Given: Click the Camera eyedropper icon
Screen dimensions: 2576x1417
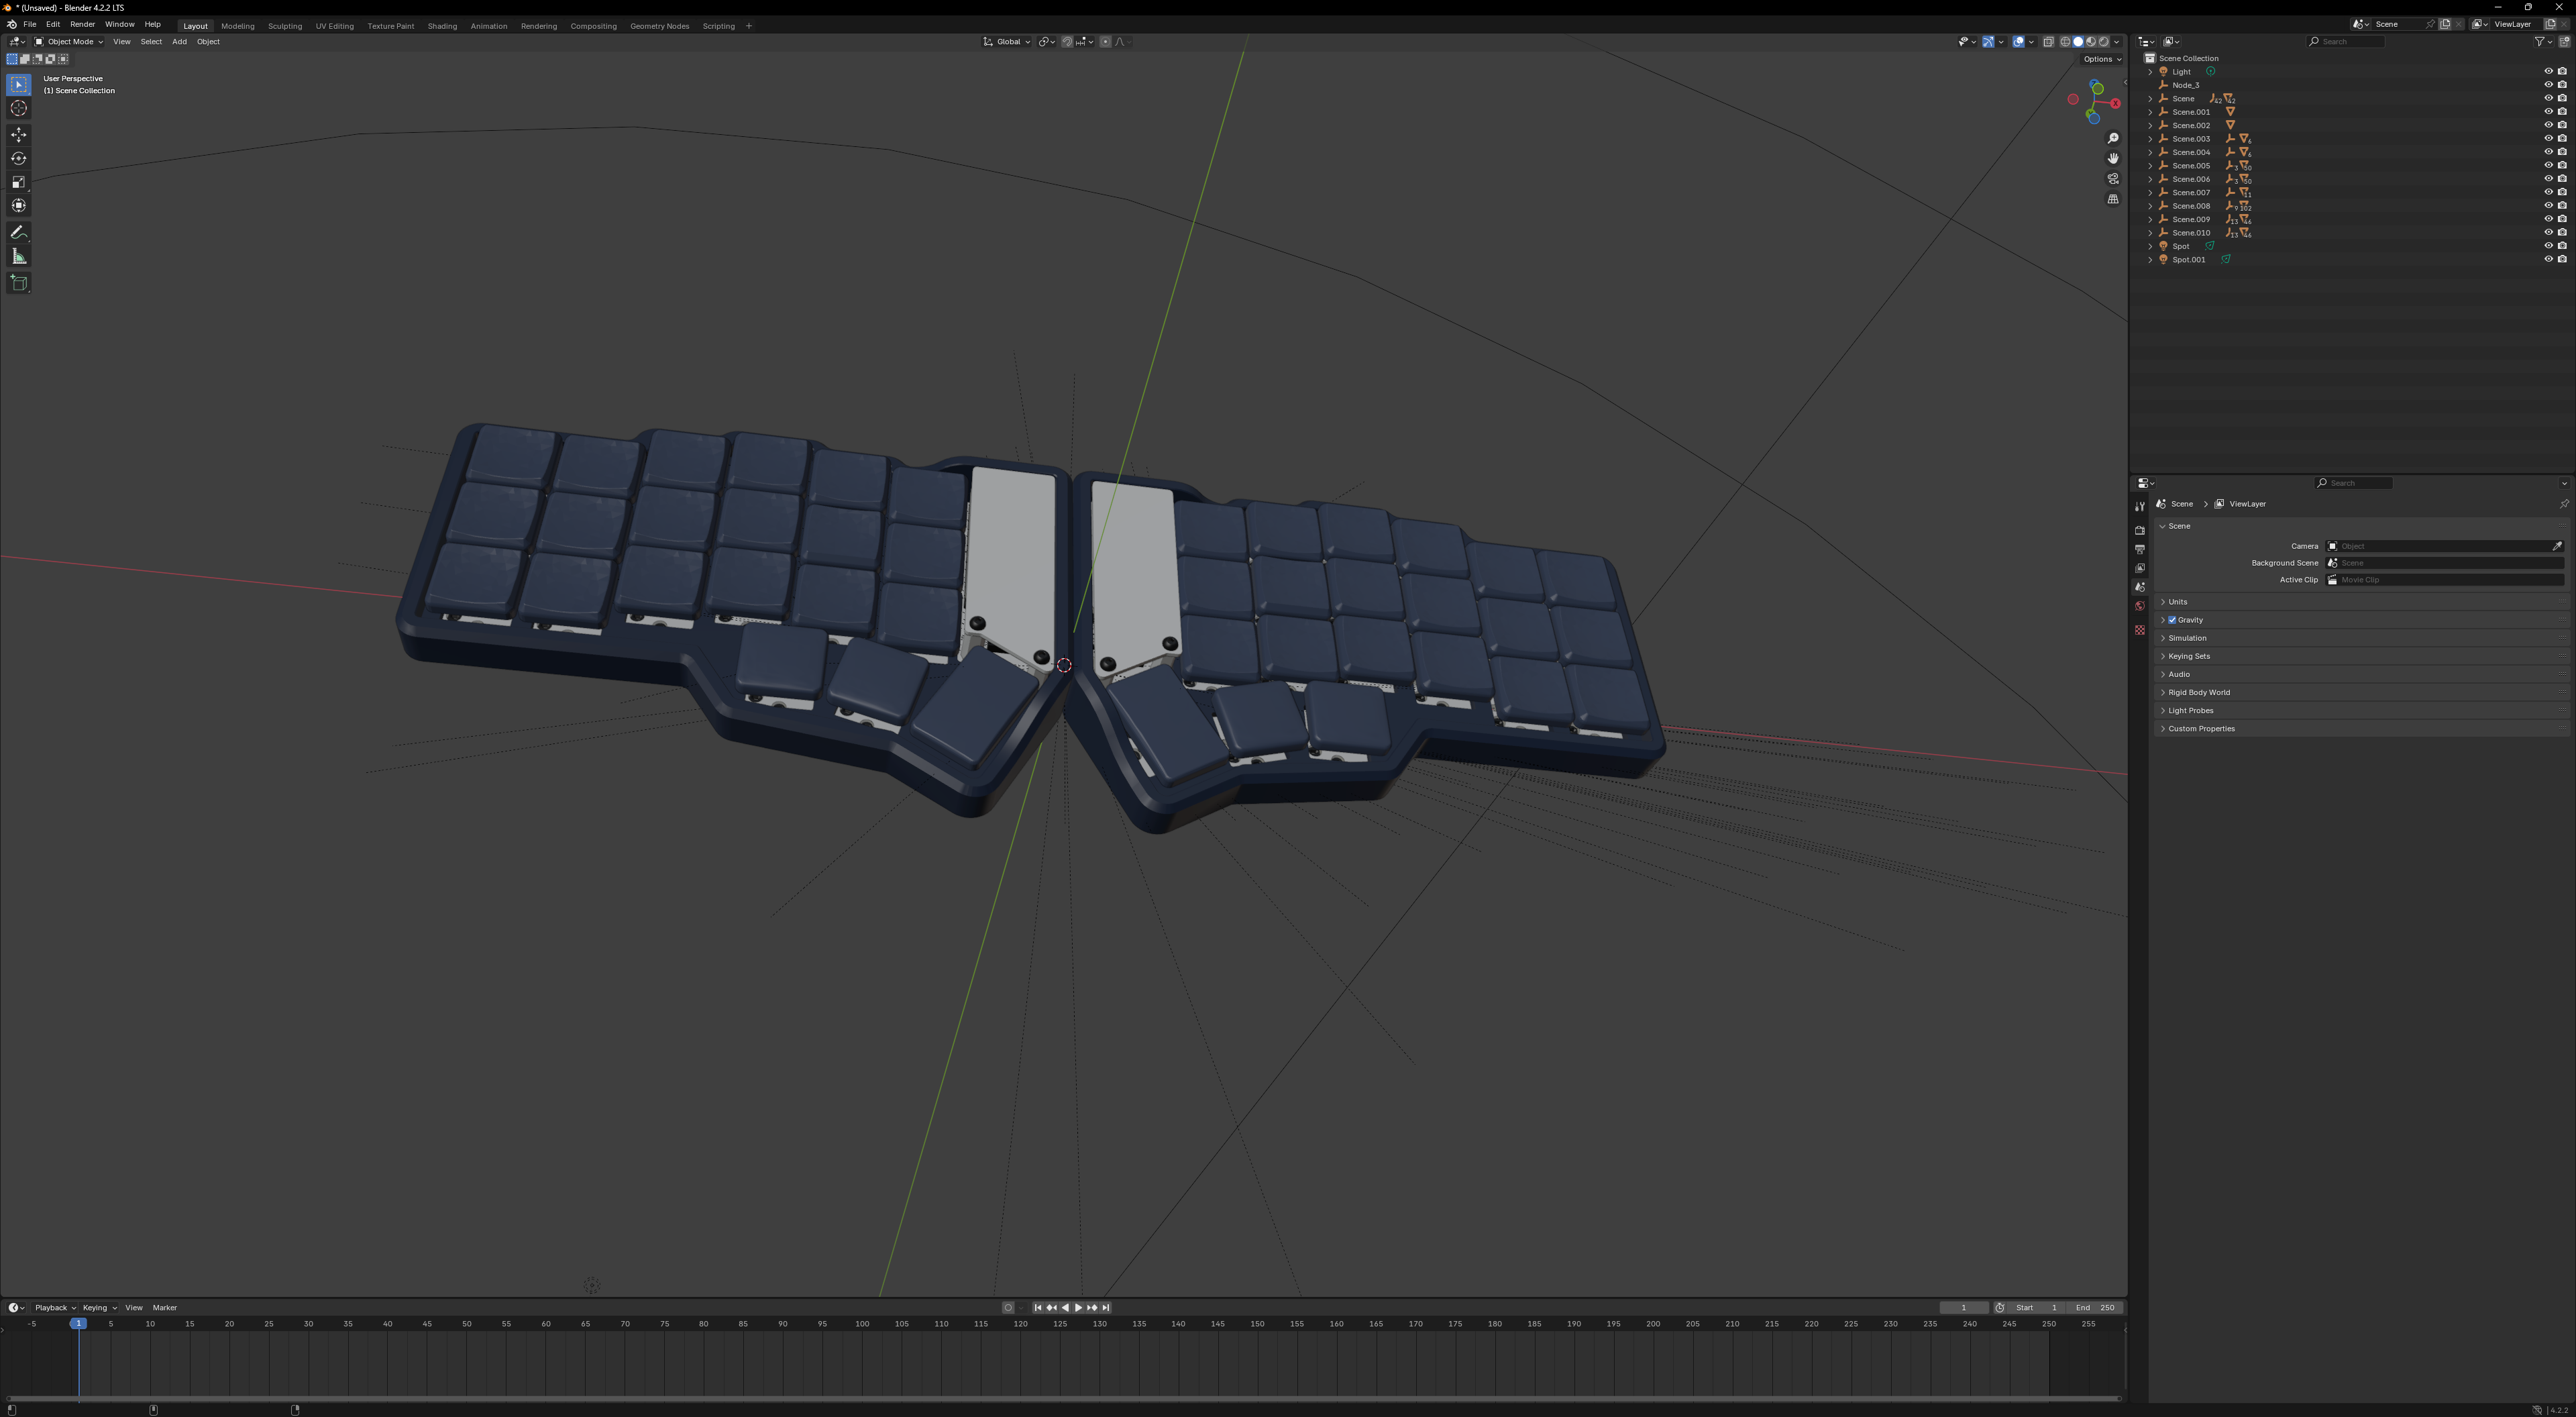Looking at the screenshot, I should click(x=2557, y=546).
